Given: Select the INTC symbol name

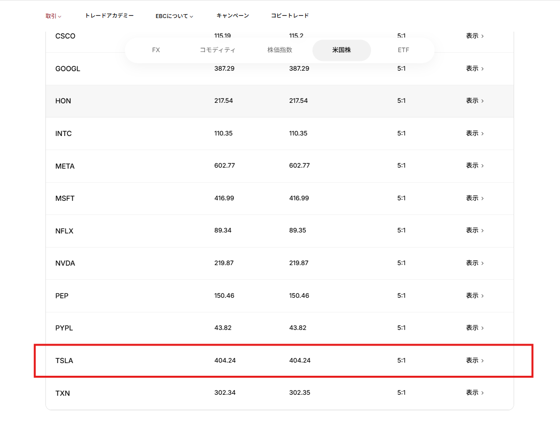Looking at the screenshot, I should click(x=63, y=134).
